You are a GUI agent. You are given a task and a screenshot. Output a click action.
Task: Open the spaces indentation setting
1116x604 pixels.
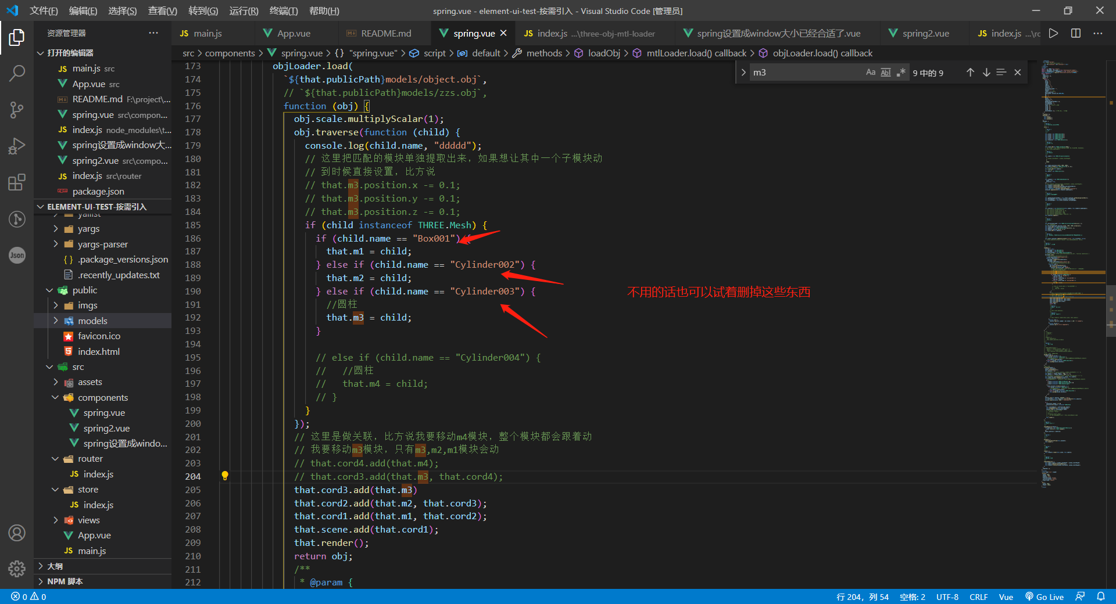point(912,596)
